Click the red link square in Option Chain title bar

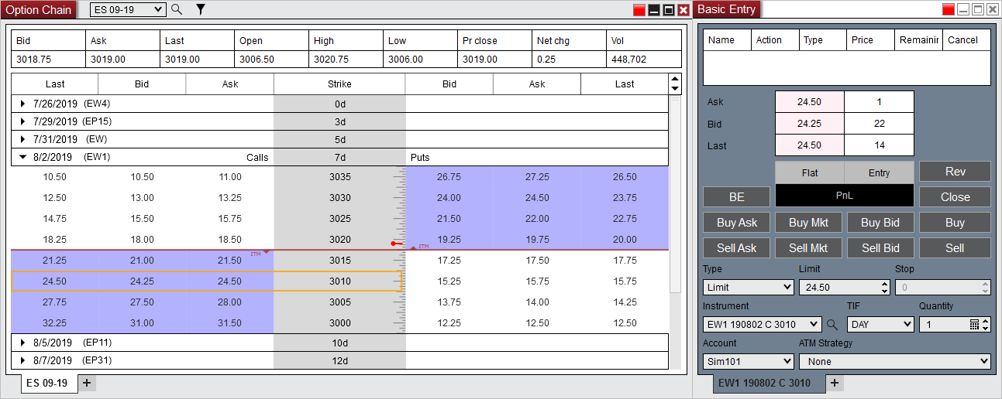(x=639, y=10)
